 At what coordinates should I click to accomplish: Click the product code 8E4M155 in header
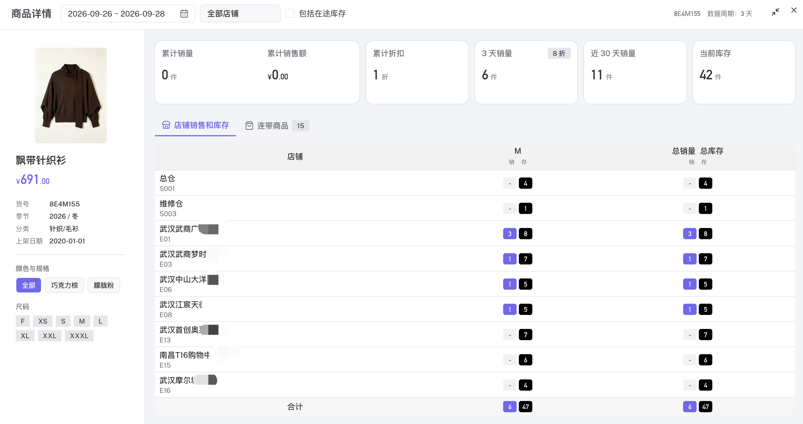click(x=687, y=14)
